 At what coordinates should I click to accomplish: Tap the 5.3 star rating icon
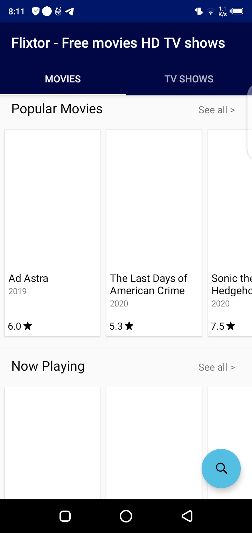(129, 326)
